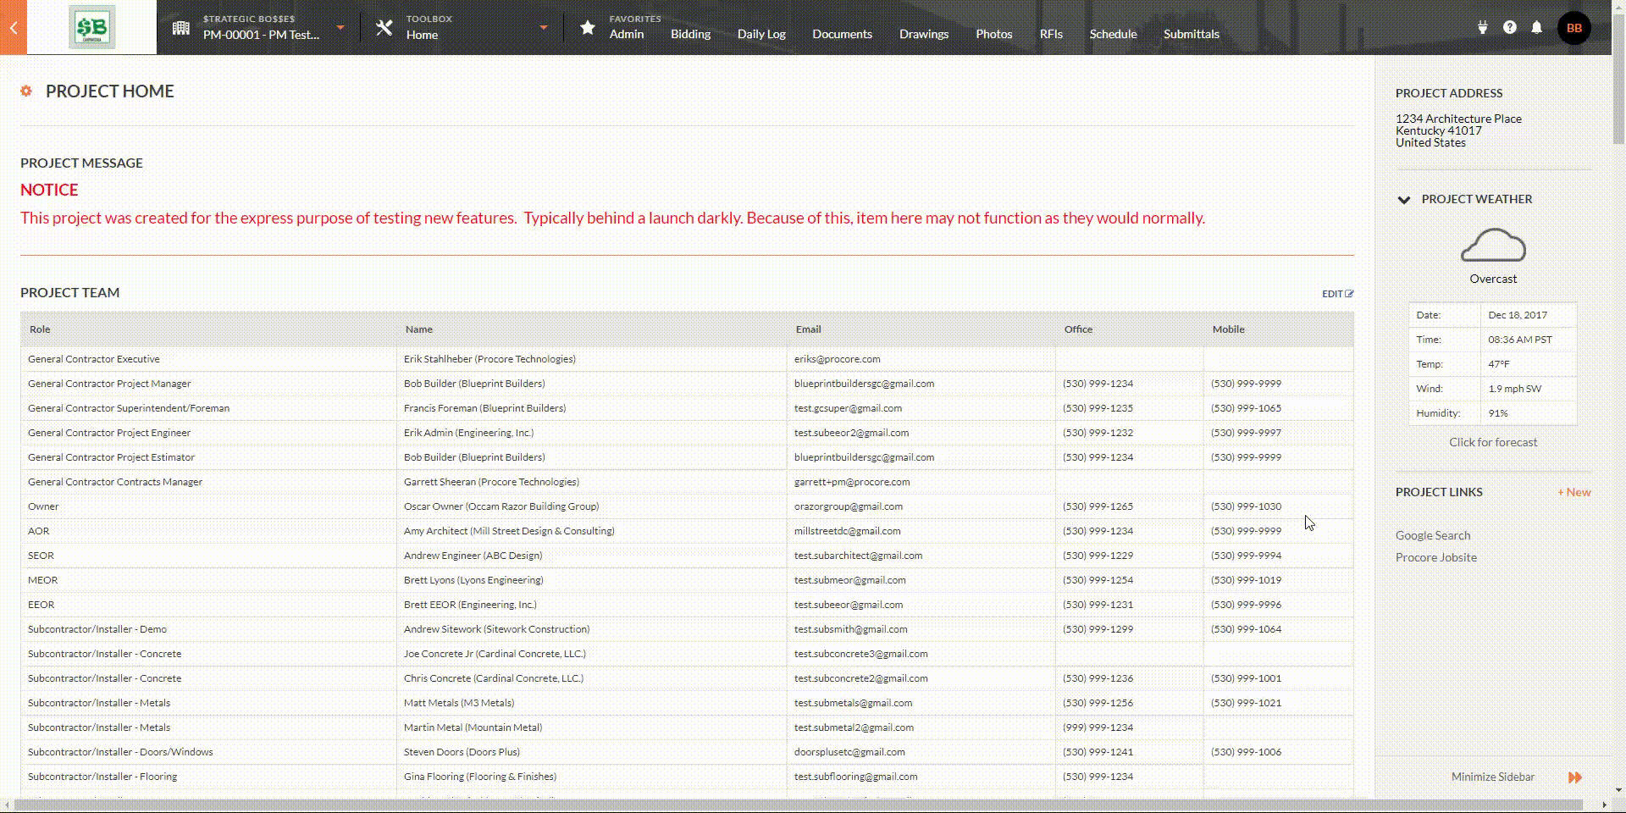Edit the Project Team table
This screenshot has height=813, width=1626.
point(1337,294)
